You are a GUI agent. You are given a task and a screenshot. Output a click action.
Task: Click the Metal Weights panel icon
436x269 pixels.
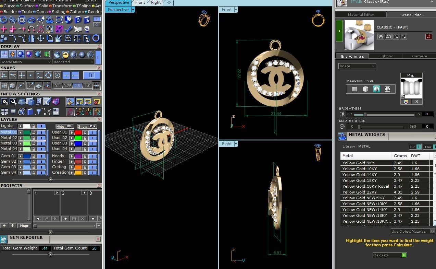click(342, 137)
